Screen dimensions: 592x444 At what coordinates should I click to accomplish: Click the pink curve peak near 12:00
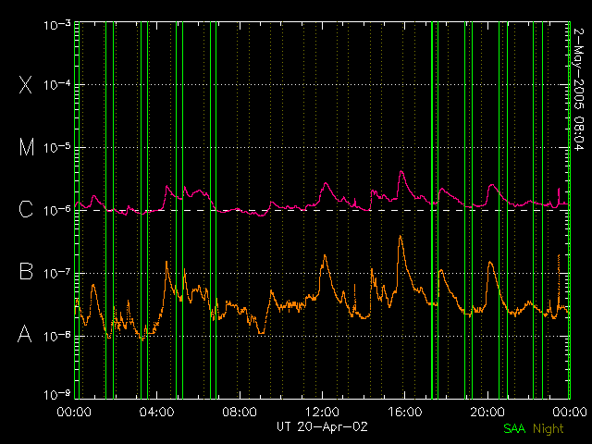click(326, 183)
